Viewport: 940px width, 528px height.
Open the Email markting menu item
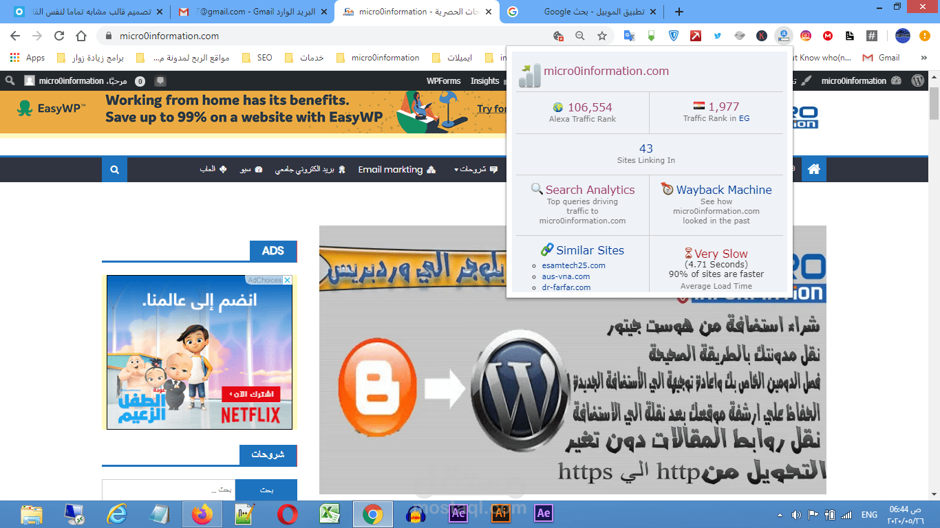[397, 169]
